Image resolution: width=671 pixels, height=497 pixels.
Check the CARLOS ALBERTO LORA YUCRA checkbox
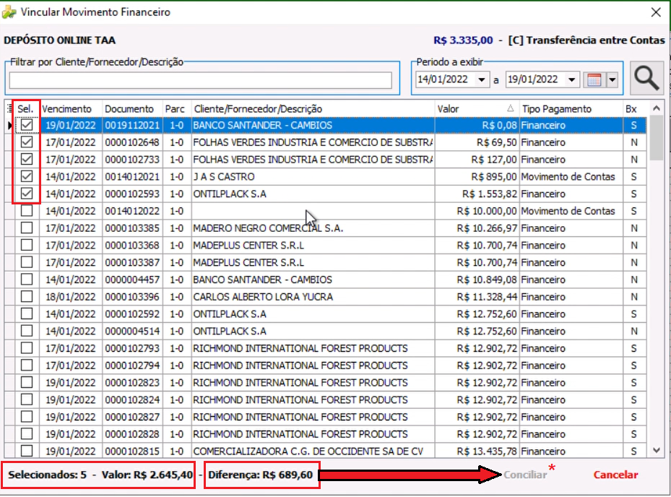click(27, 296)
